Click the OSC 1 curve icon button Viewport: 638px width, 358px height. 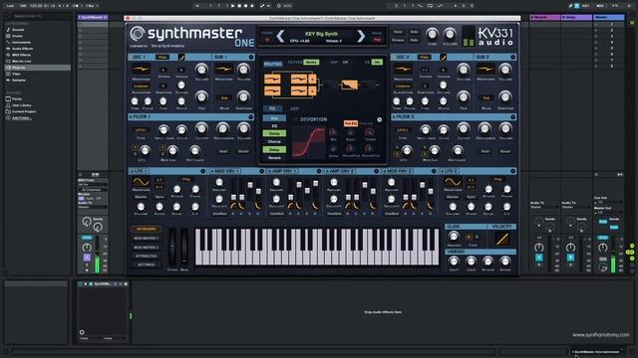click(x=181, y=58)
